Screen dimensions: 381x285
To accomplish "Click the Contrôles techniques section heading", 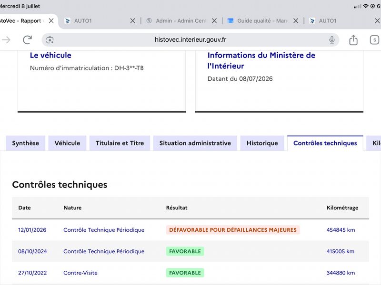I will click(60, 185).
